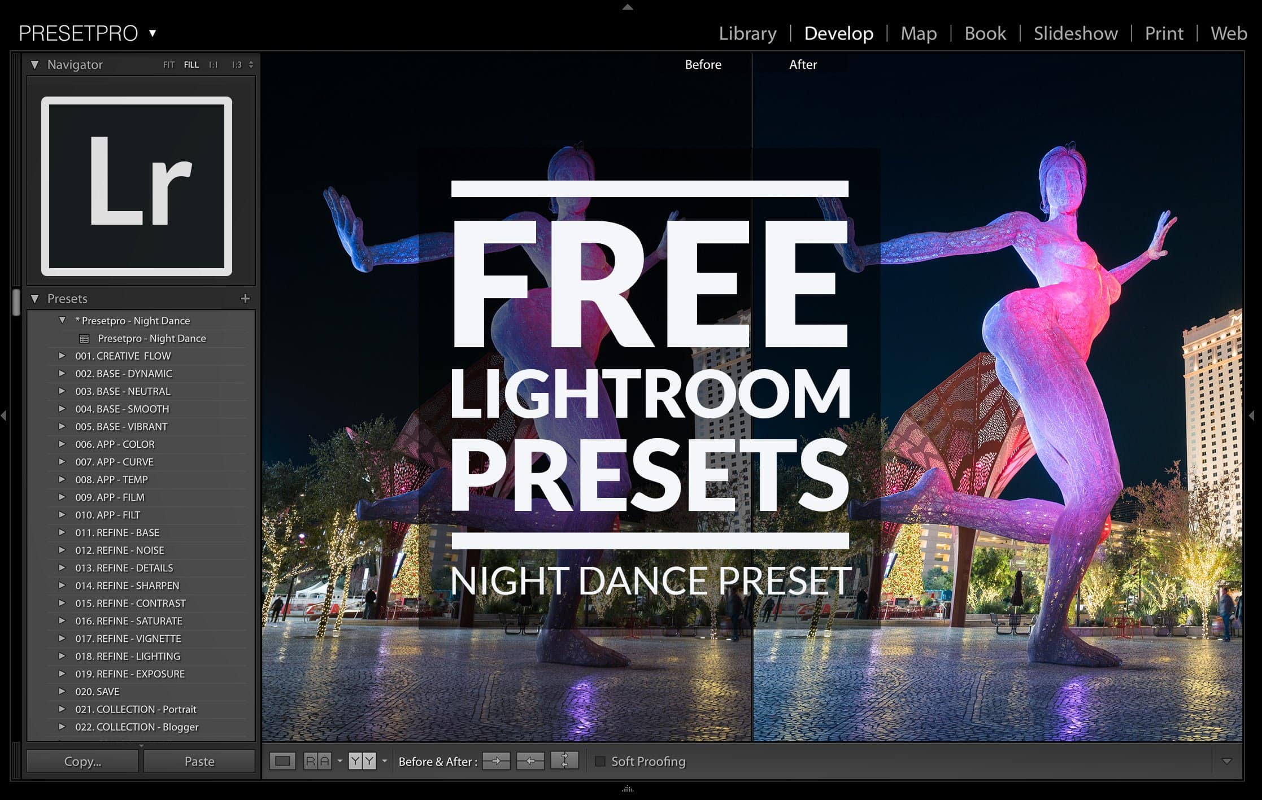
Task: Expand the 001. CREATIVE FLOW folder
Action: [62, 356]
